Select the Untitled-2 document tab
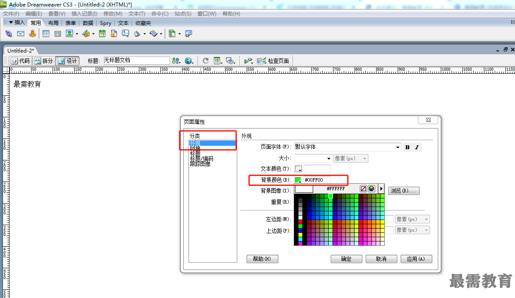This screenshot has width=515, height=298. point(21,50)
